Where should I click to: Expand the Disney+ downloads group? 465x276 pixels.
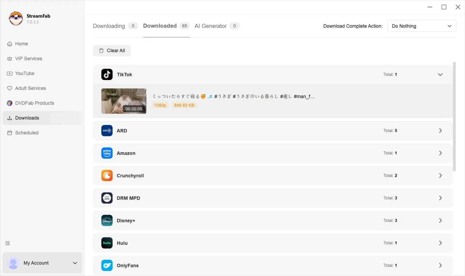(x=440, y=221)
